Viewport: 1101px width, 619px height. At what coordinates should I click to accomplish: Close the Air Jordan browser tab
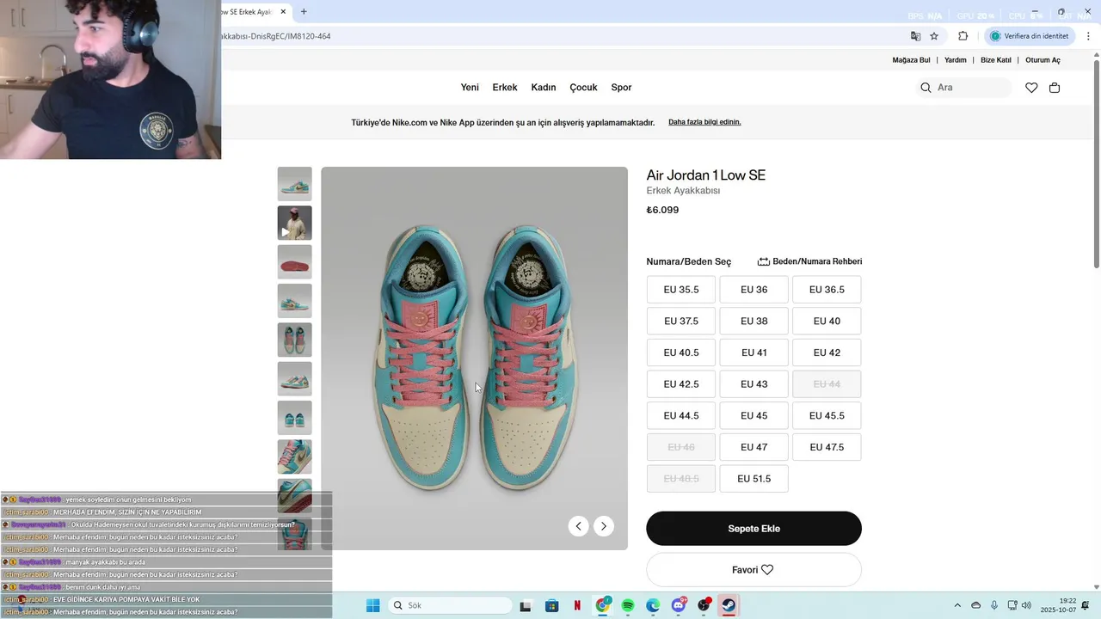point(282,12)
